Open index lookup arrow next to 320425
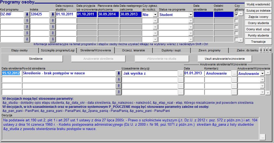This screenshot has width=274, height=143. pos(53,14)
